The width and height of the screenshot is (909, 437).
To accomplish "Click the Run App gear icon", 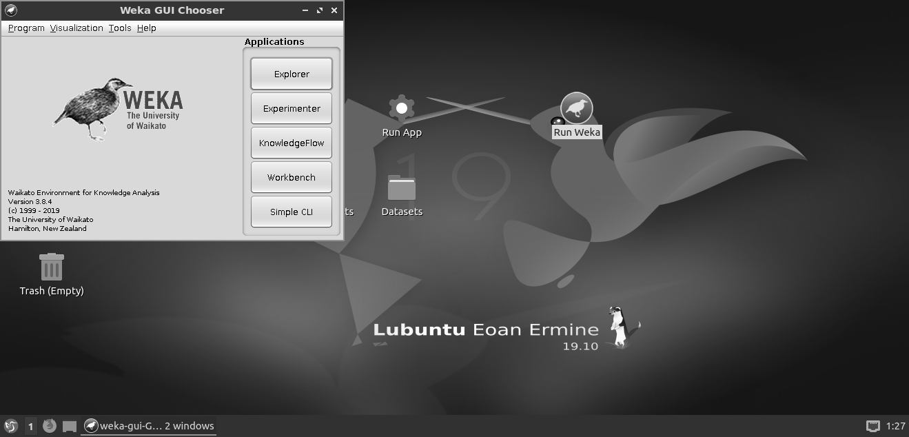I will pos(401,109).
